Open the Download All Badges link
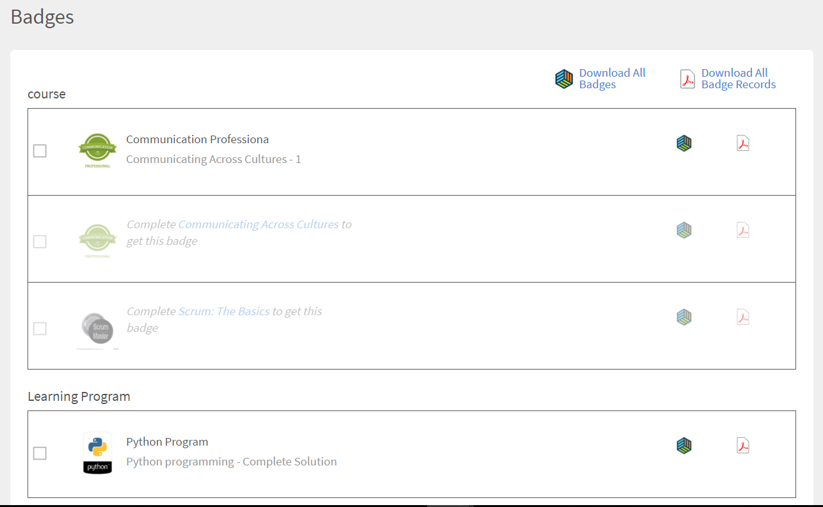This screenshot has height=507, width=823. point(612,79)
